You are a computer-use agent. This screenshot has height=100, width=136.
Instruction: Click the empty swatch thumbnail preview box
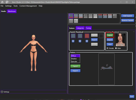[x=101, y=36]
